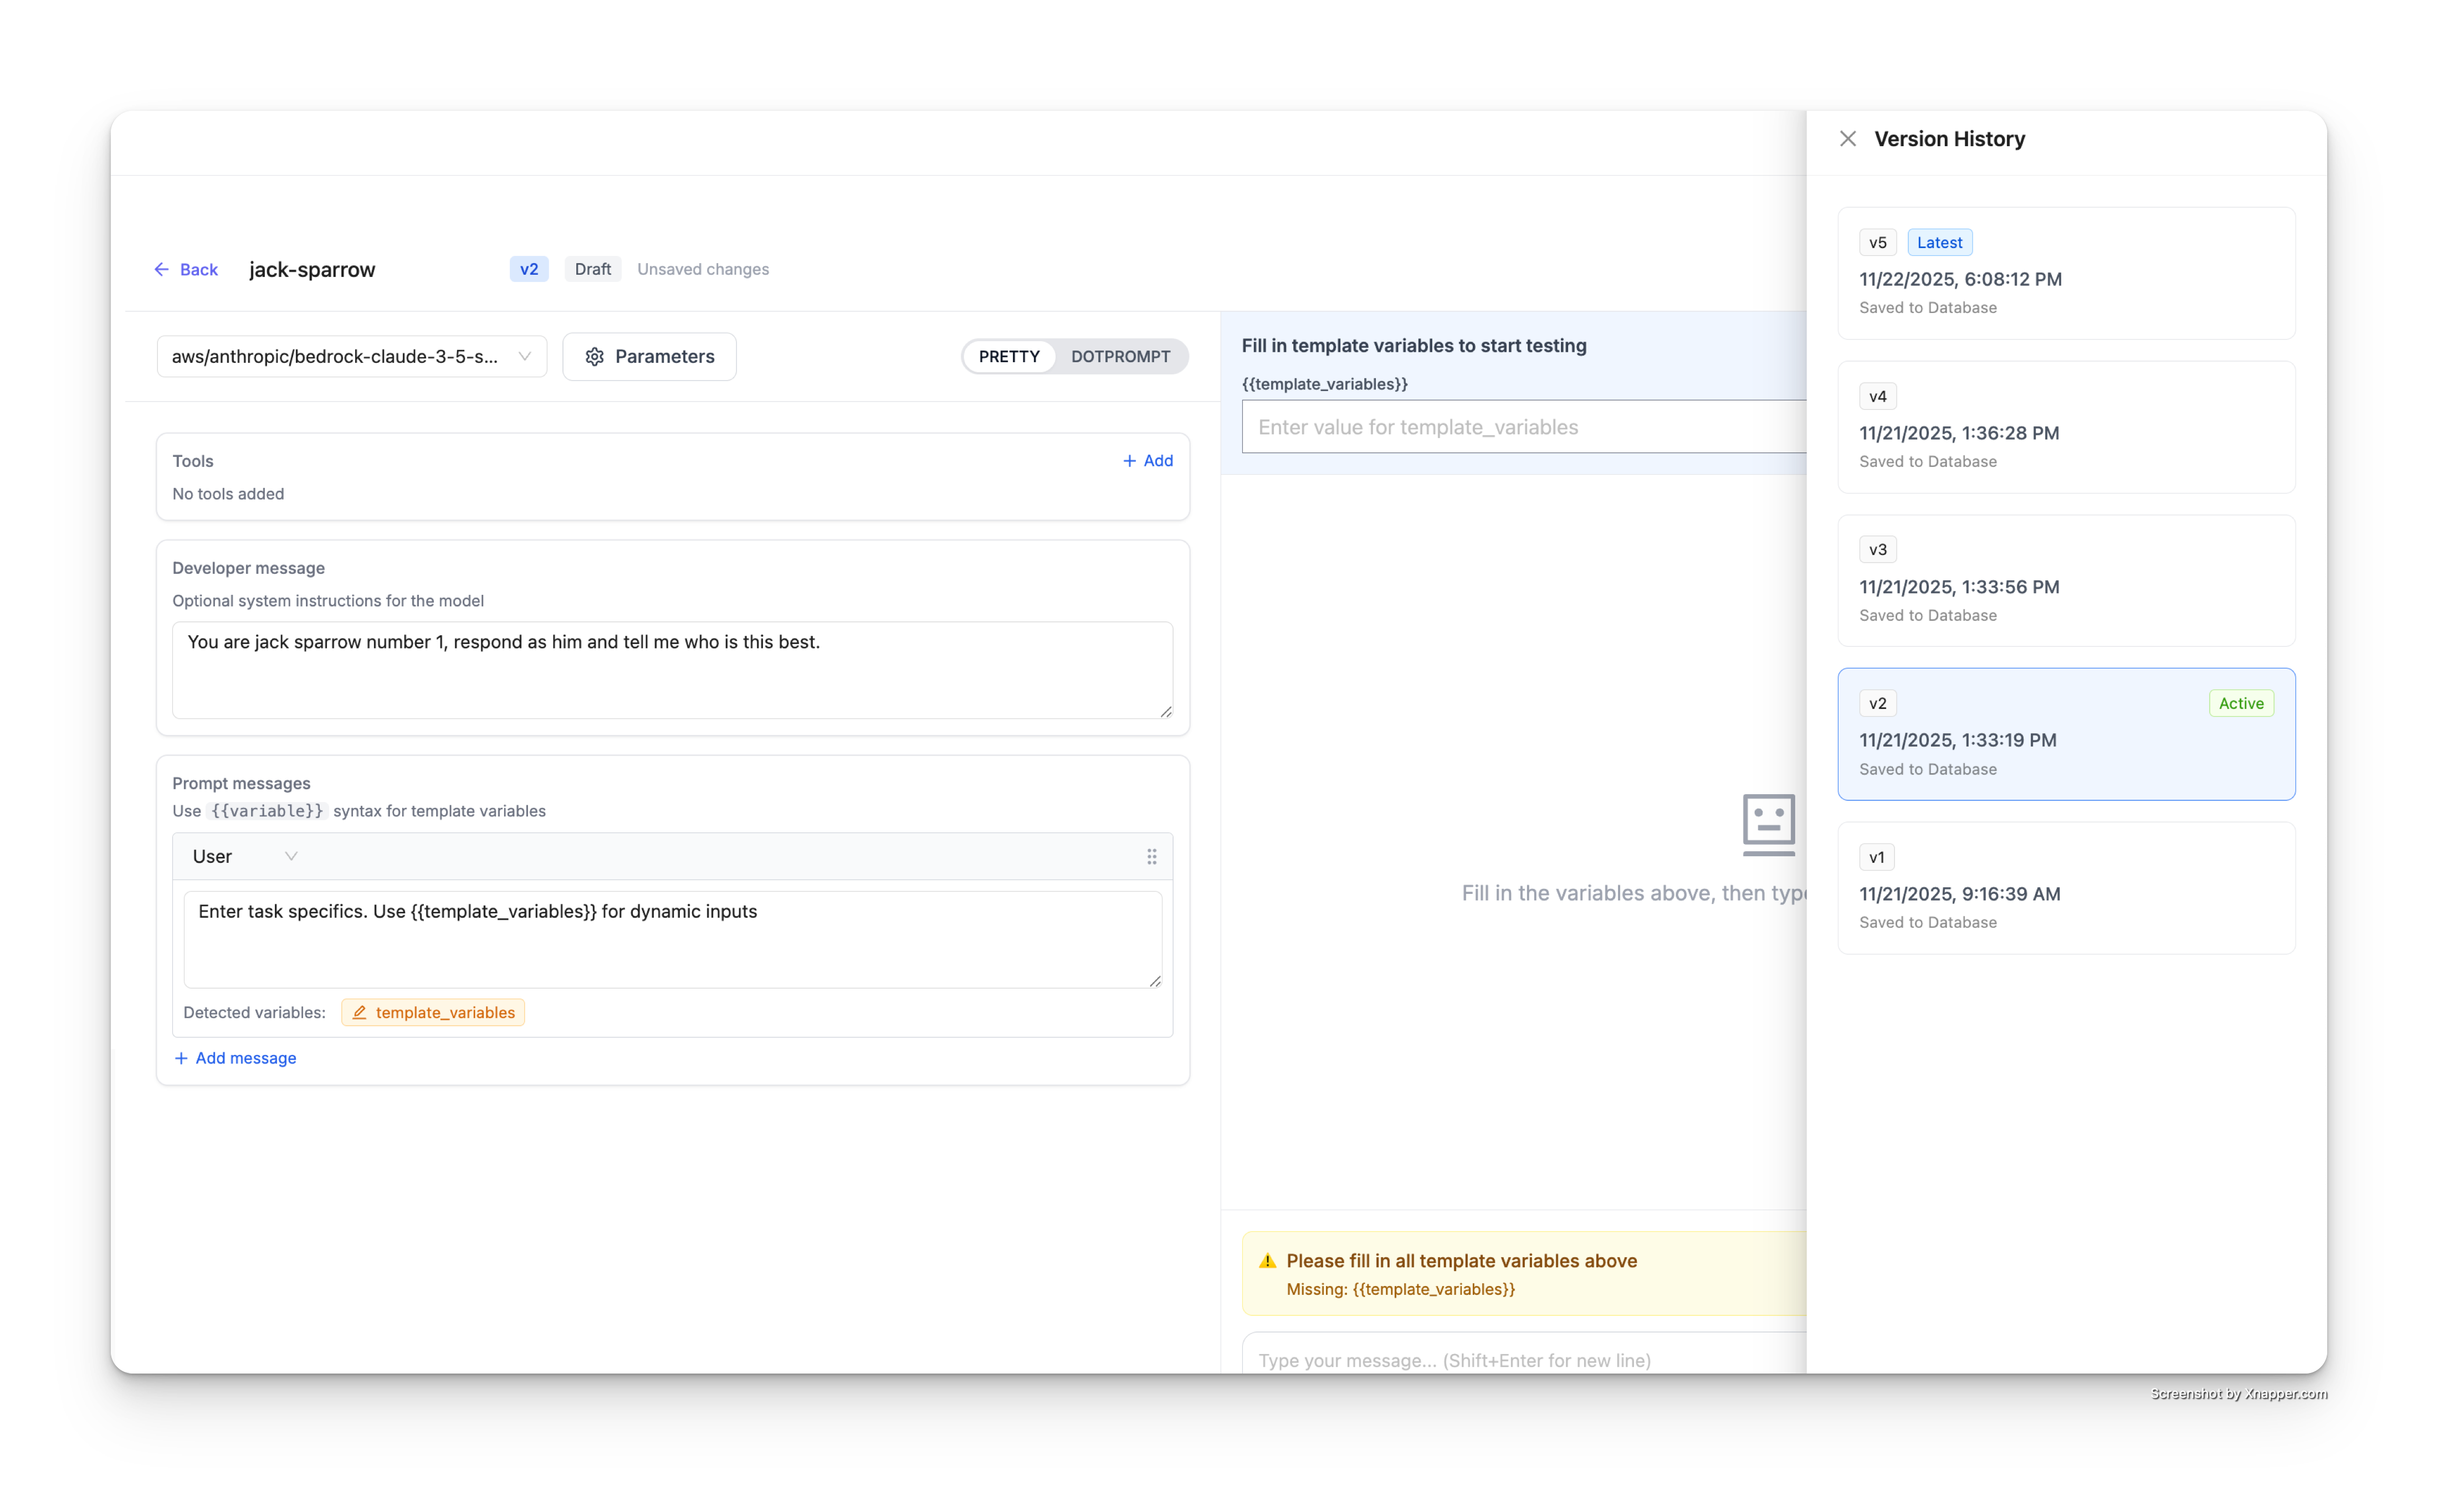2438x1512 pixels.
Task: Select version v5 Latest in history
Action: 2065,274
